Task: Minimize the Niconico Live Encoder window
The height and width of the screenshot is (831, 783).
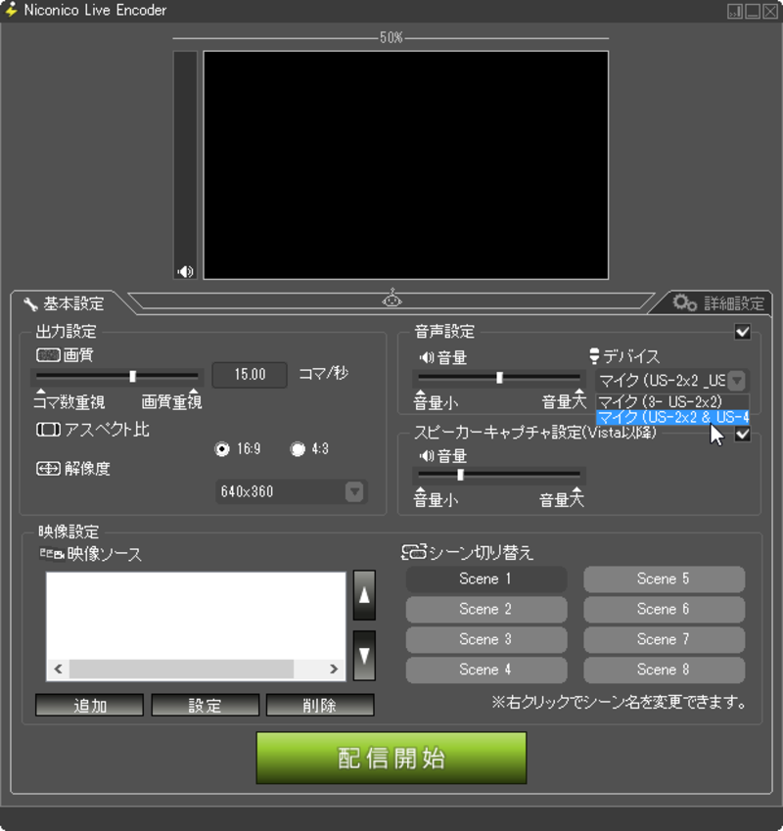Action: [753, 11]
